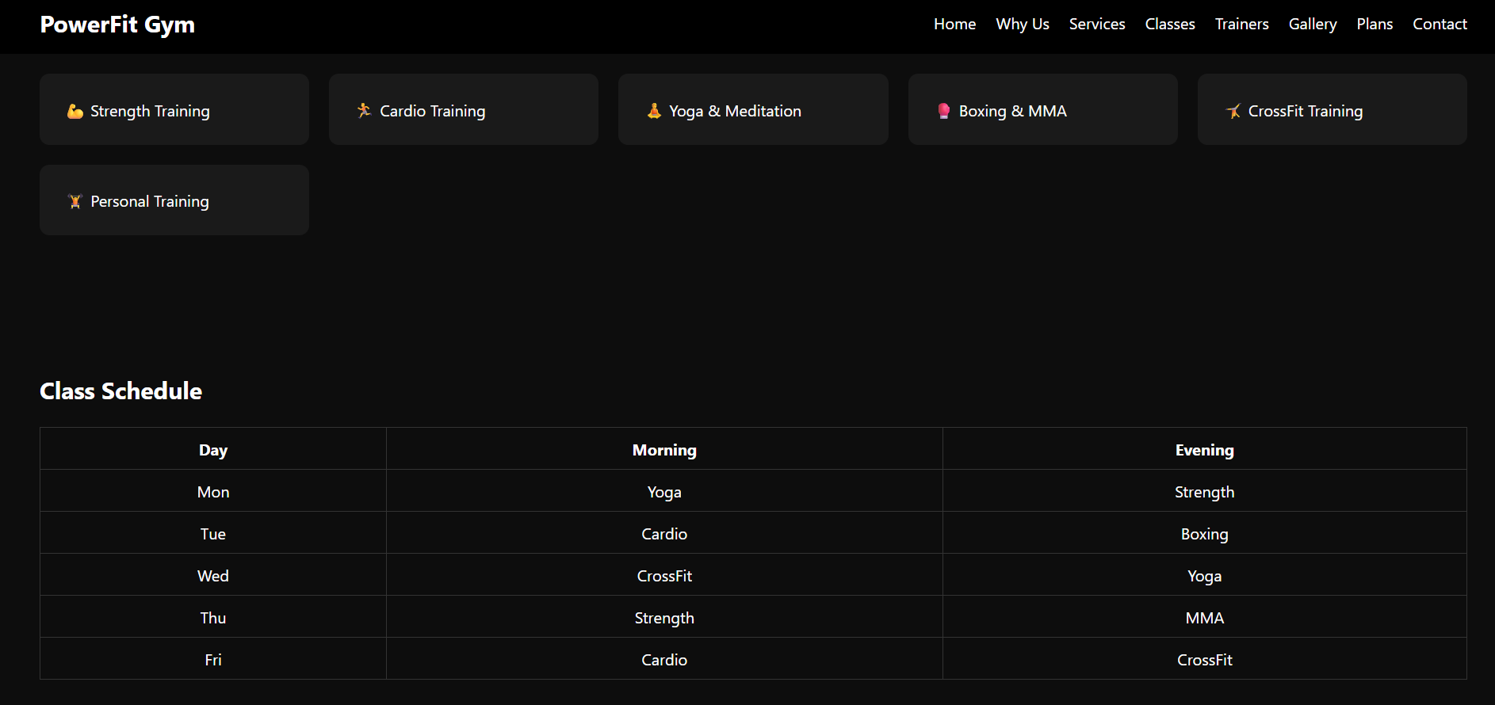Image resolution: width=1495 pixels, height=705 pixels.
Task: Click the Morning column header
Action: [x=664, y=449]
